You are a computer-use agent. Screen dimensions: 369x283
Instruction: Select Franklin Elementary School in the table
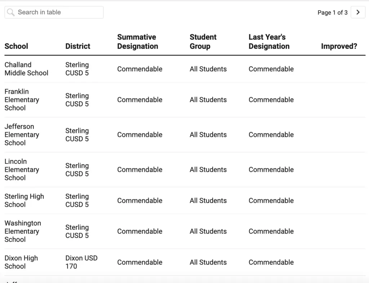click(22, 100)
